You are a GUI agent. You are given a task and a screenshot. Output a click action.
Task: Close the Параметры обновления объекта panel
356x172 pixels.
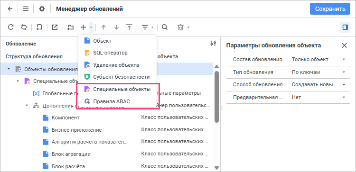coord(345,45)
